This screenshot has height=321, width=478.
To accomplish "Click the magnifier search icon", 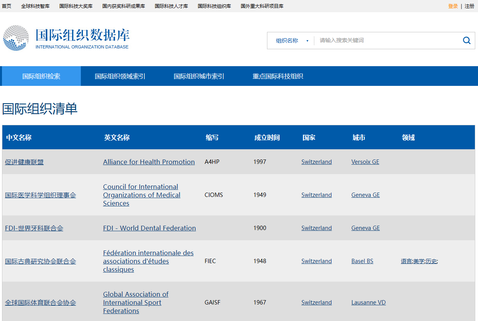I will click(x=467, y=41).
